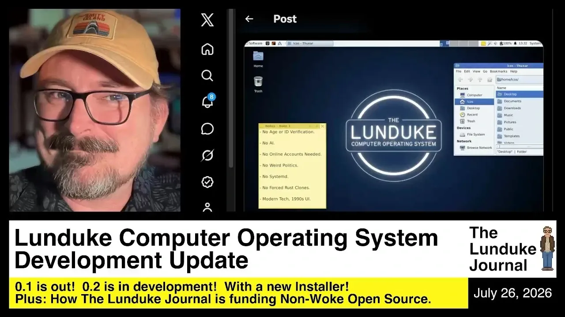Image resolution: width=565 pixels, height=317 pixels.
Task: Open the View menu in Thunar
Action: click(x=476, y=71)
